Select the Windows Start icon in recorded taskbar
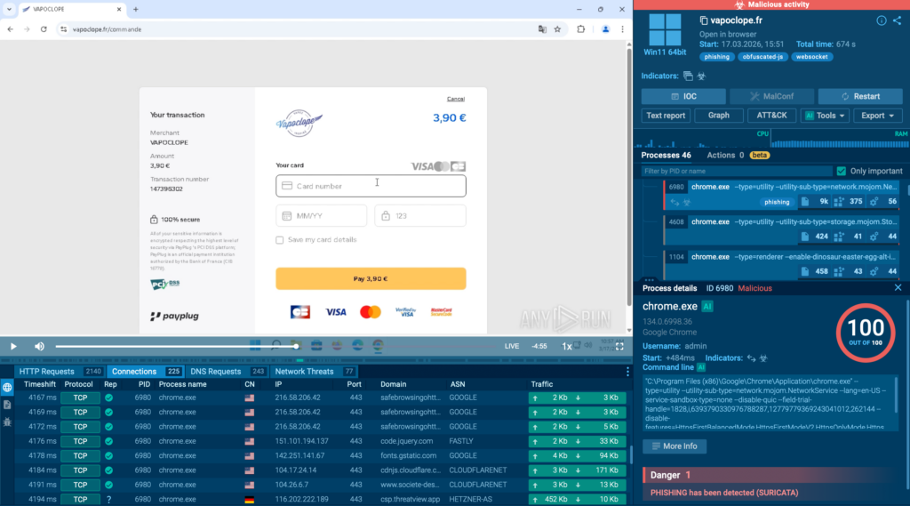 pos(255,346)
